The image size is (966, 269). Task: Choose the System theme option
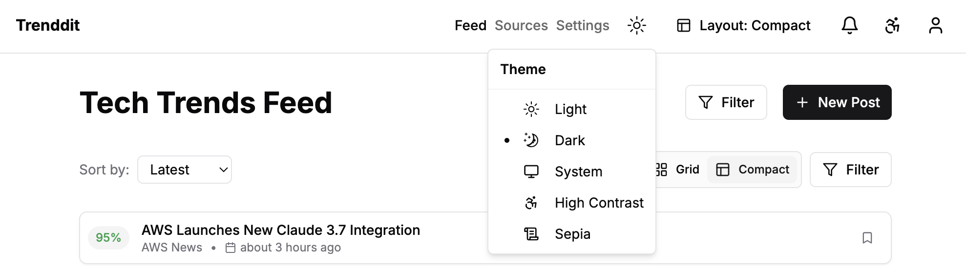pos(578,172)
